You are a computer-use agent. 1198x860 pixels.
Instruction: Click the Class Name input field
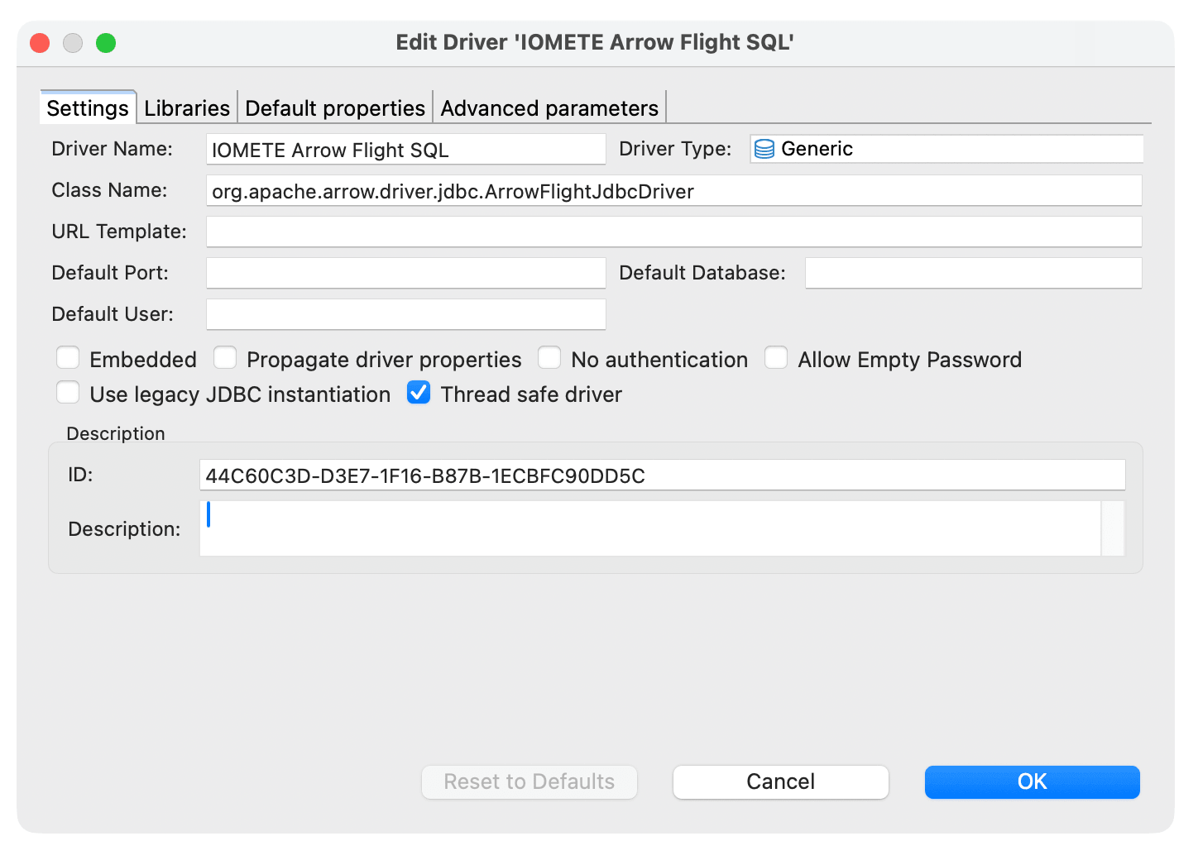[x=674, y=191]
